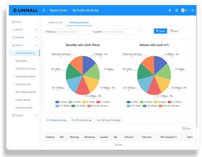Toggle 121-180days legend swatch in Quantity chart
202x157 pixels.
pos(57,106)
